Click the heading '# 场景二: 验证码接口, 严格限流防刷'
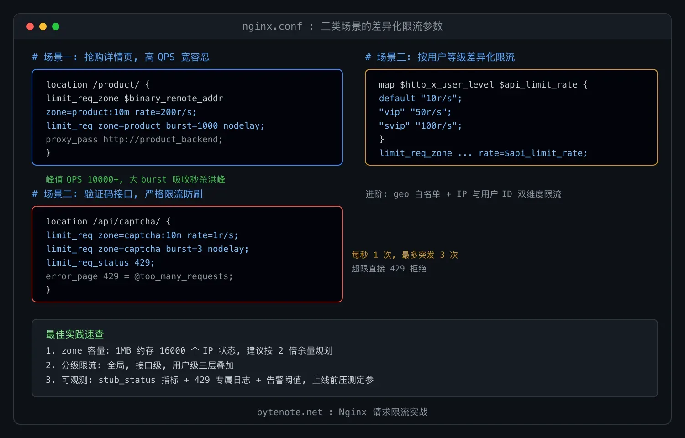Screen dimensions: 685x438 pyautogui.click(x=117, y=194)
